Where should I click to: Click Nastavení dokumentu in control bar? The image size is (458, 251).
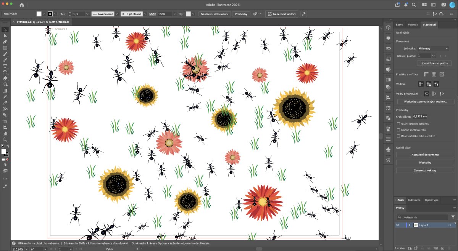coord(214,14)
